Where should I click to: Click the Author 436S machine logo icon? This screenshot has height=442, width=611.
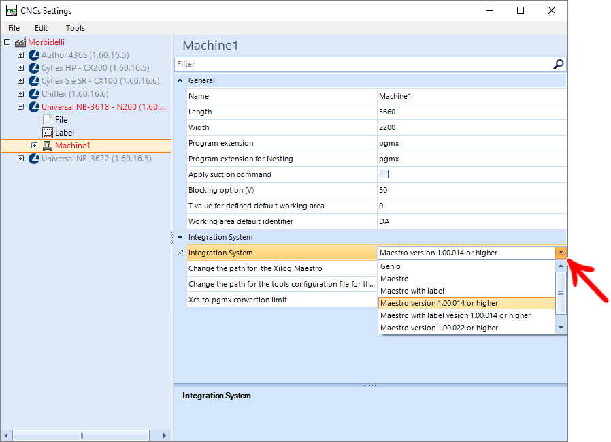34,55
